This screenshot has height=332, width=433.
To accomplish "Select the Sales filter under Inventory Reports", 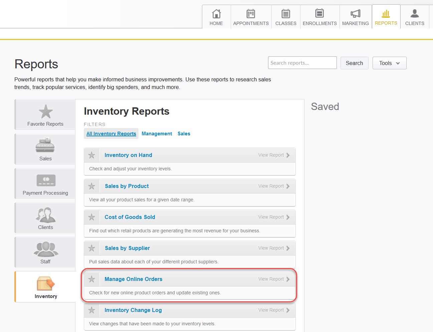I will coord(184,133).
